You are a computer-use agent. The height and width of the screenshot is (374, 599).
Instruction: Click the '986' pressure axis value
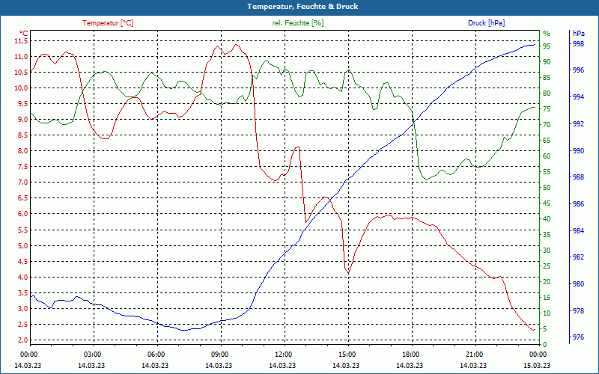click(x=578, y=204)
